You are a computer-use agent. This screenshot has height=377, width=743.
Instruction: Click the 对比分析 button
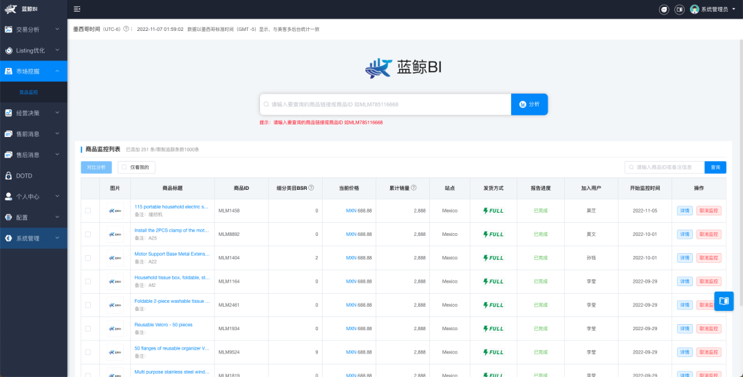(96, 167)
